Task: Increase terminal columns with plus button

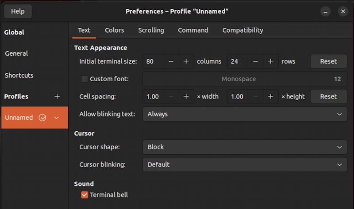Action: click(x=186, y=61)
